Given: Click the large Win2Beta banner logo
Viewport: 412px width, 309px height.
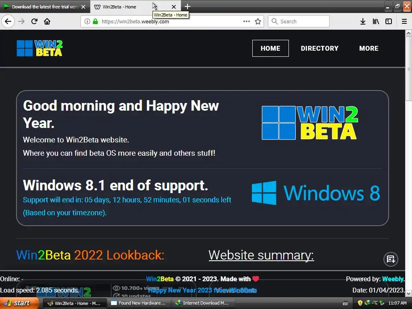Looking at the screenshot, I should coord(310,123).
